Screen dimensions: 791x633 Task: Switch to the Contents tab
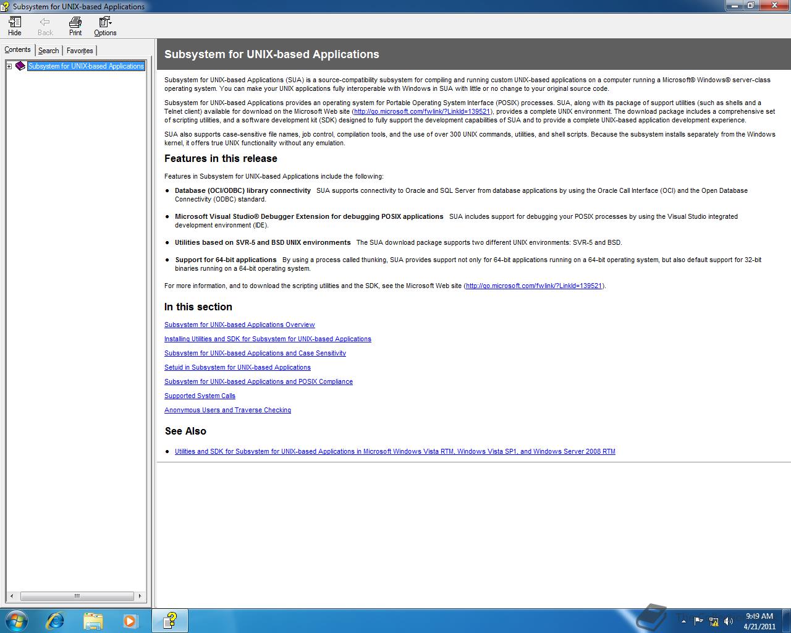click(x=17, y=49)
